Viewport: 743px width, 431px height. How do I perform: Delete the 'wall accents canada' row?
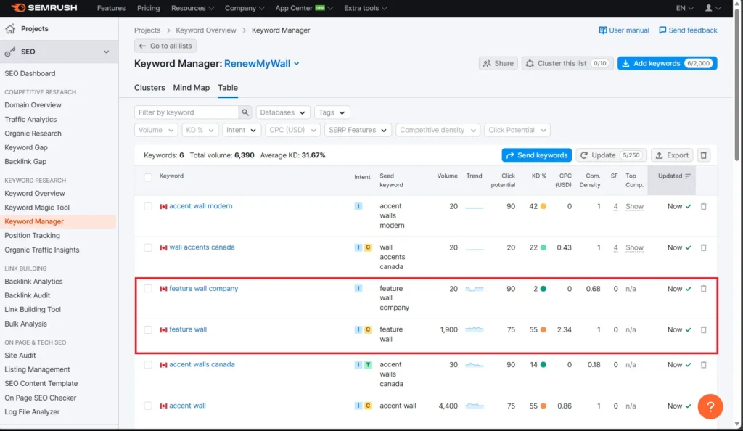[704, 247]
